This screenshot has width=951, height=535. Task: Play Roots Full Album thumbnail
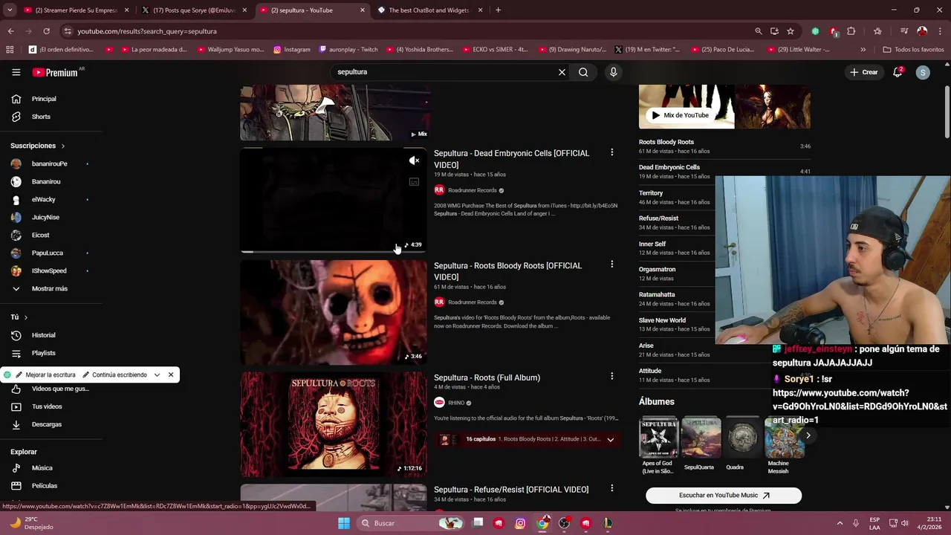click(334, 424)
